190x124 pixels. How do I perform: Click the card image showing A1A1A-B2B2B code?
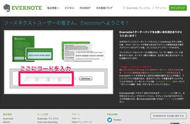(83, 51)
